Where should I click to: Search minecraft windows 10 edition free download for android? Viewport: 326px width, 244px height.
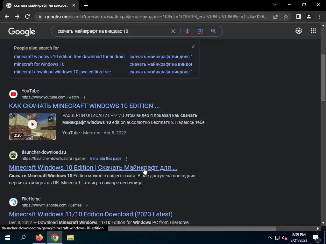69,57
